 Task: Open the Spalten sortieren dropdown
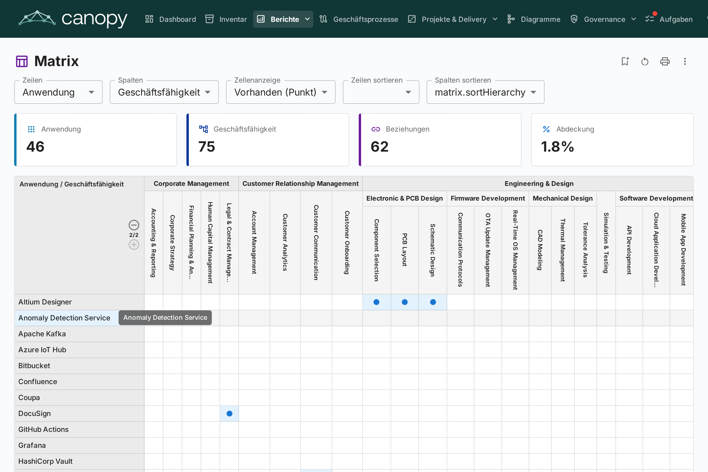click(486, 92)
